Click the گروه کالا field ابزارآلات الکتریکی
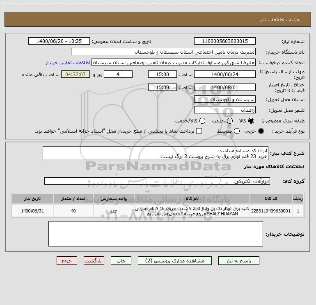The height and width of the screenshot is (305, 316). pyautogui.click(x=157, y=181)
